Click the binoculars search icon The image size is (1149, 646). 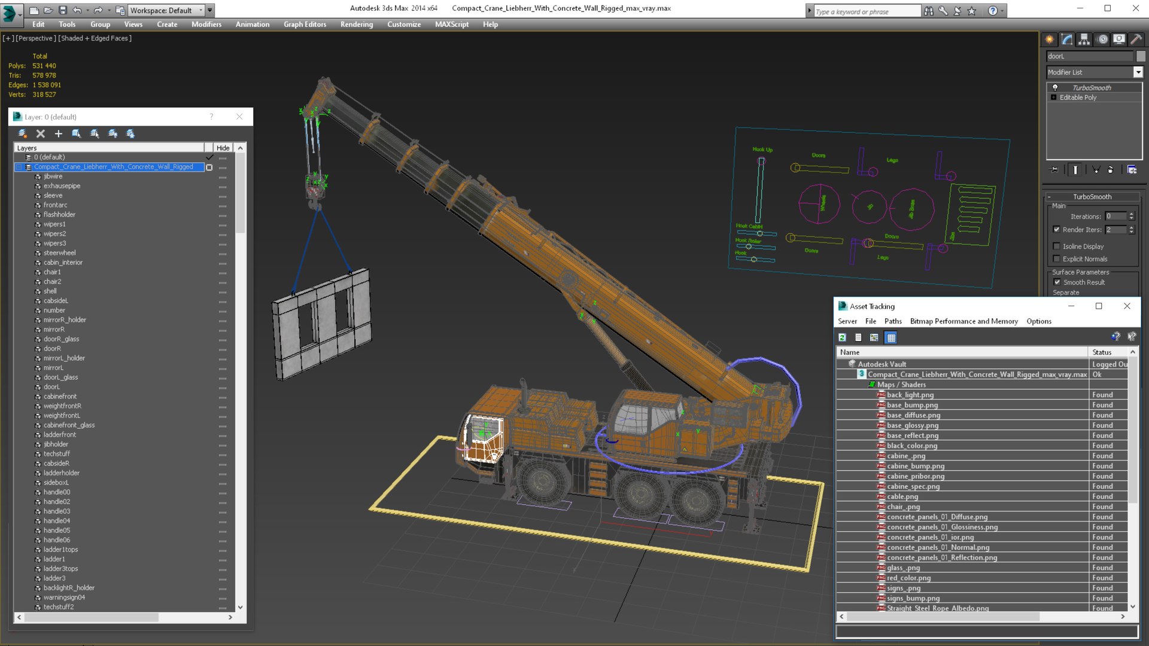[929, 11]
